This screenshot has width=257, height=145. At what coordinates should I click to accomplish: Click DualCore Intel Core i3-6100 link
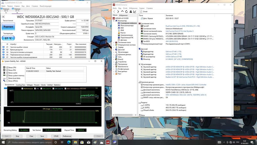182,26
